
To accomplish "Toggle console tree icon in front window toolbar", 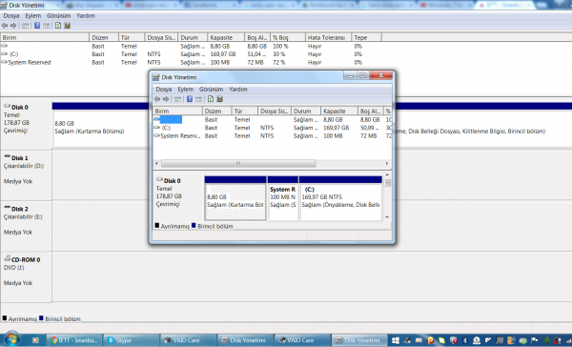I will coord(177,99).
